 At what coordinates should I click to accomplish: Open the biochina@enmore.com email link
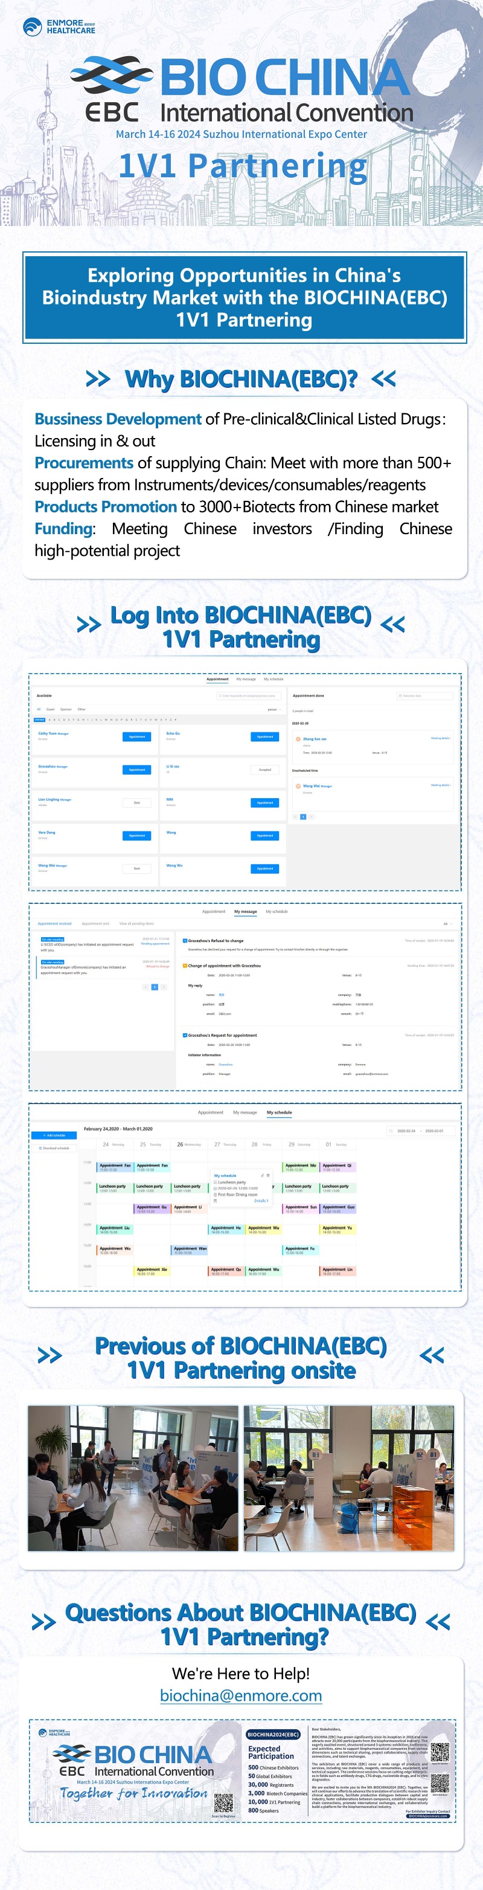(x=241, y=1695)
